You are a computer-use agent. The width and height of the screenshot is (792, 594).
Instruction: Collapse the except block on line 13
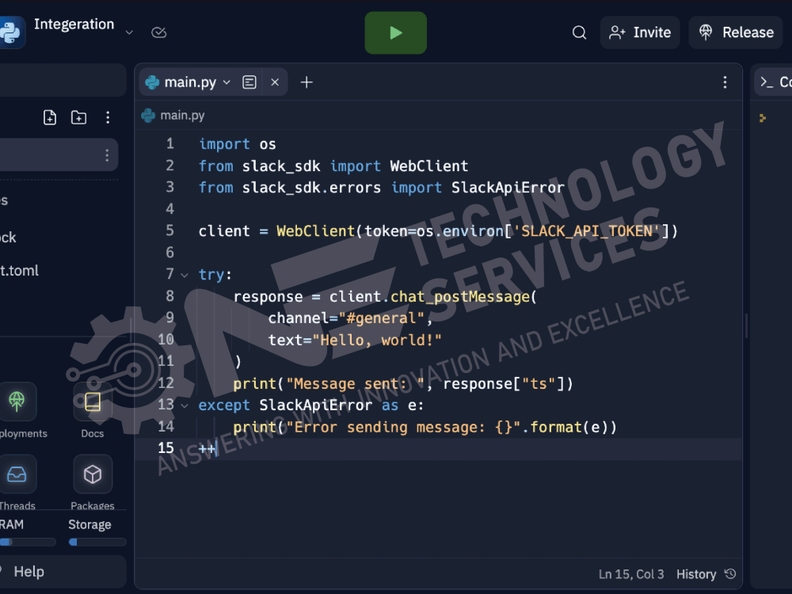click(x=184, y=405)
